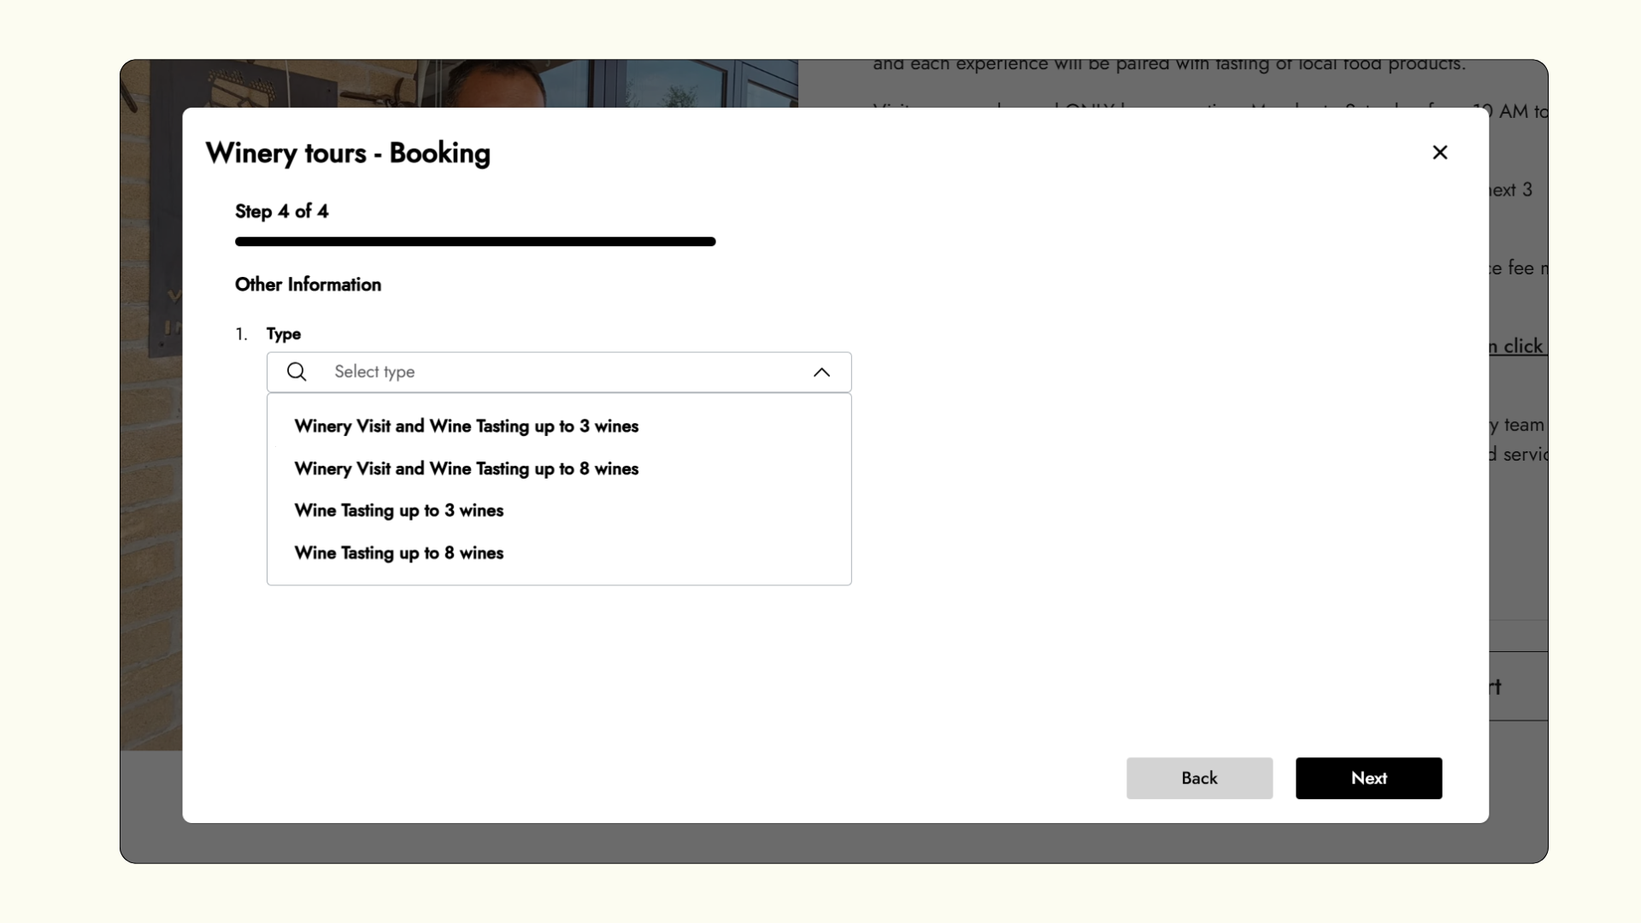
Task: Click the Step 4 of 4 label
Action: pyautogui.click(x=282, y=211)
